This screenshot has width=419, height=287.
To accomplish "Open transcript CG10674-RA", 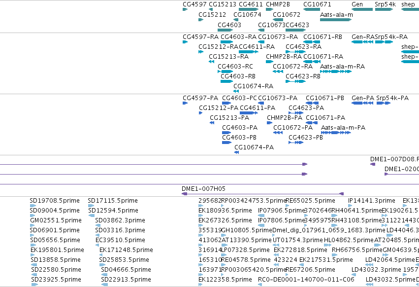I will click(x=254, y=86).
